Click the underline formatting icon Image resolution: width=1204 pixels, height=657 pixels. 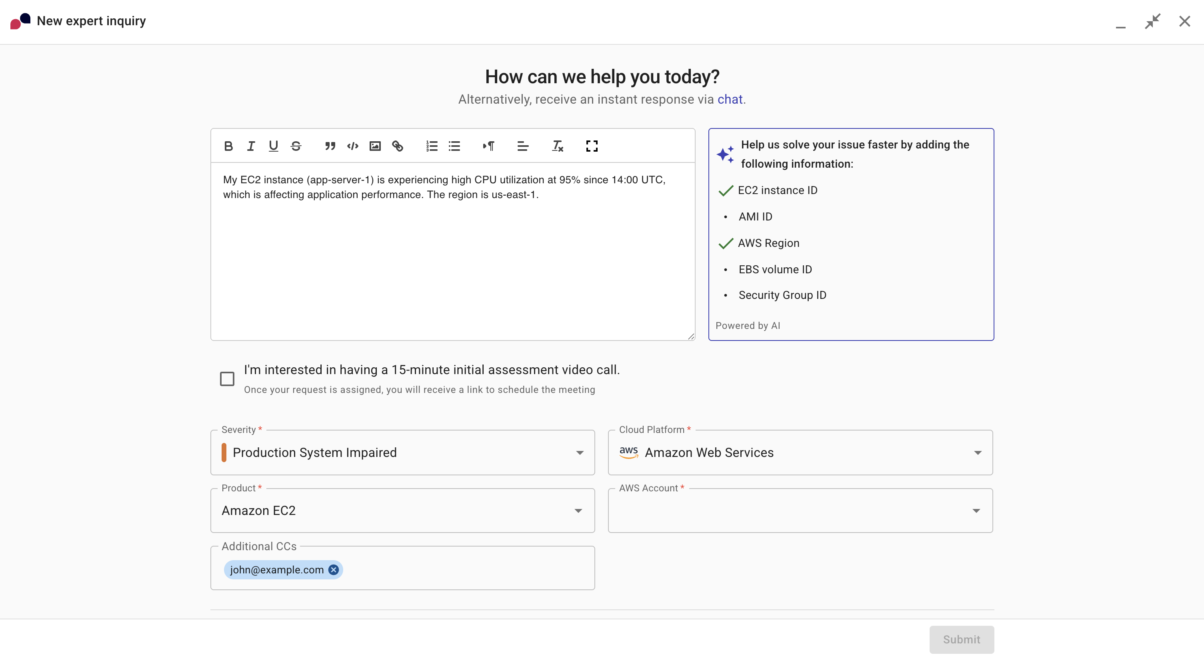point(274,146)
